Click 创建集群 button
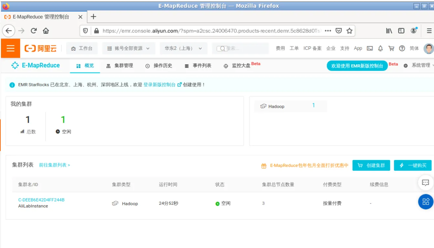This screenshot has width=434, height=248. click(x=371, y=165)
